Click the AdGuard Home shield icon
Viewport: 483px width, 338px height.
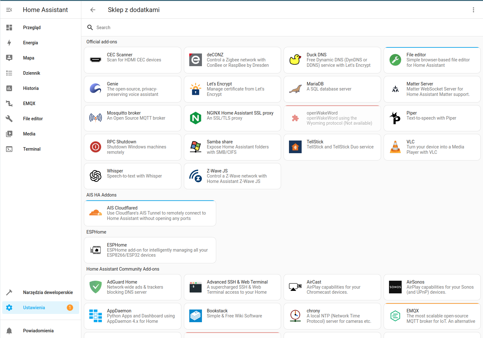[96, 287]
